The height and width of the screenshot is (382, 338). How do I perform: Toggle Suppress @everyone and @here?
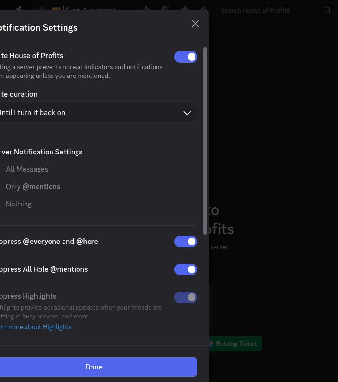pyautogui.click(x=185, y=242)
